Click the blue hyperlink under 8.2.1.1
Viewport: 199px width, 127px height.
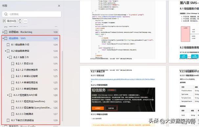pos(123,80)
